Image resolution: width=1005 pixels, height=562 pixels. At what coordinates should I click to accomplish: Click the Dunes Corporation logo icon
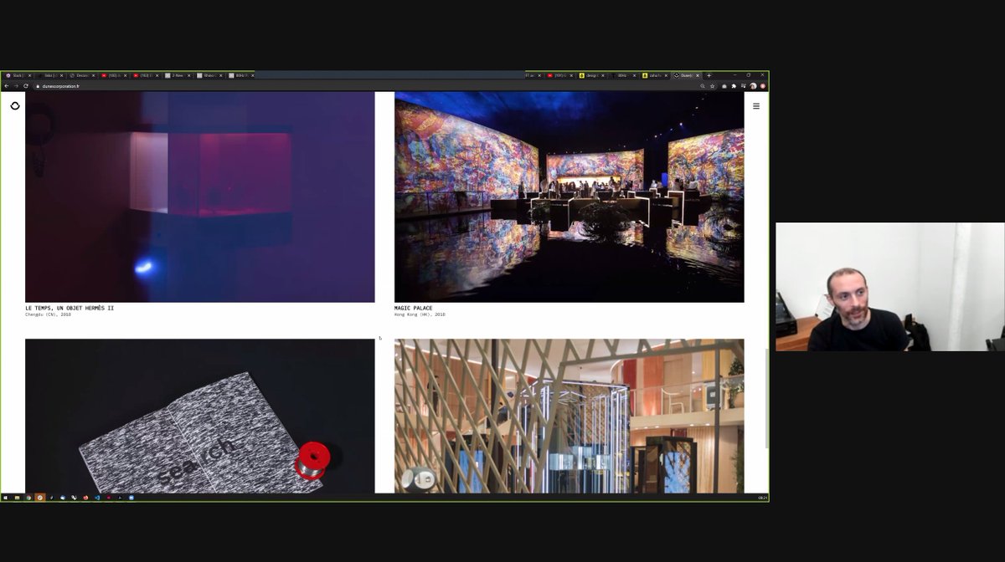14,106
